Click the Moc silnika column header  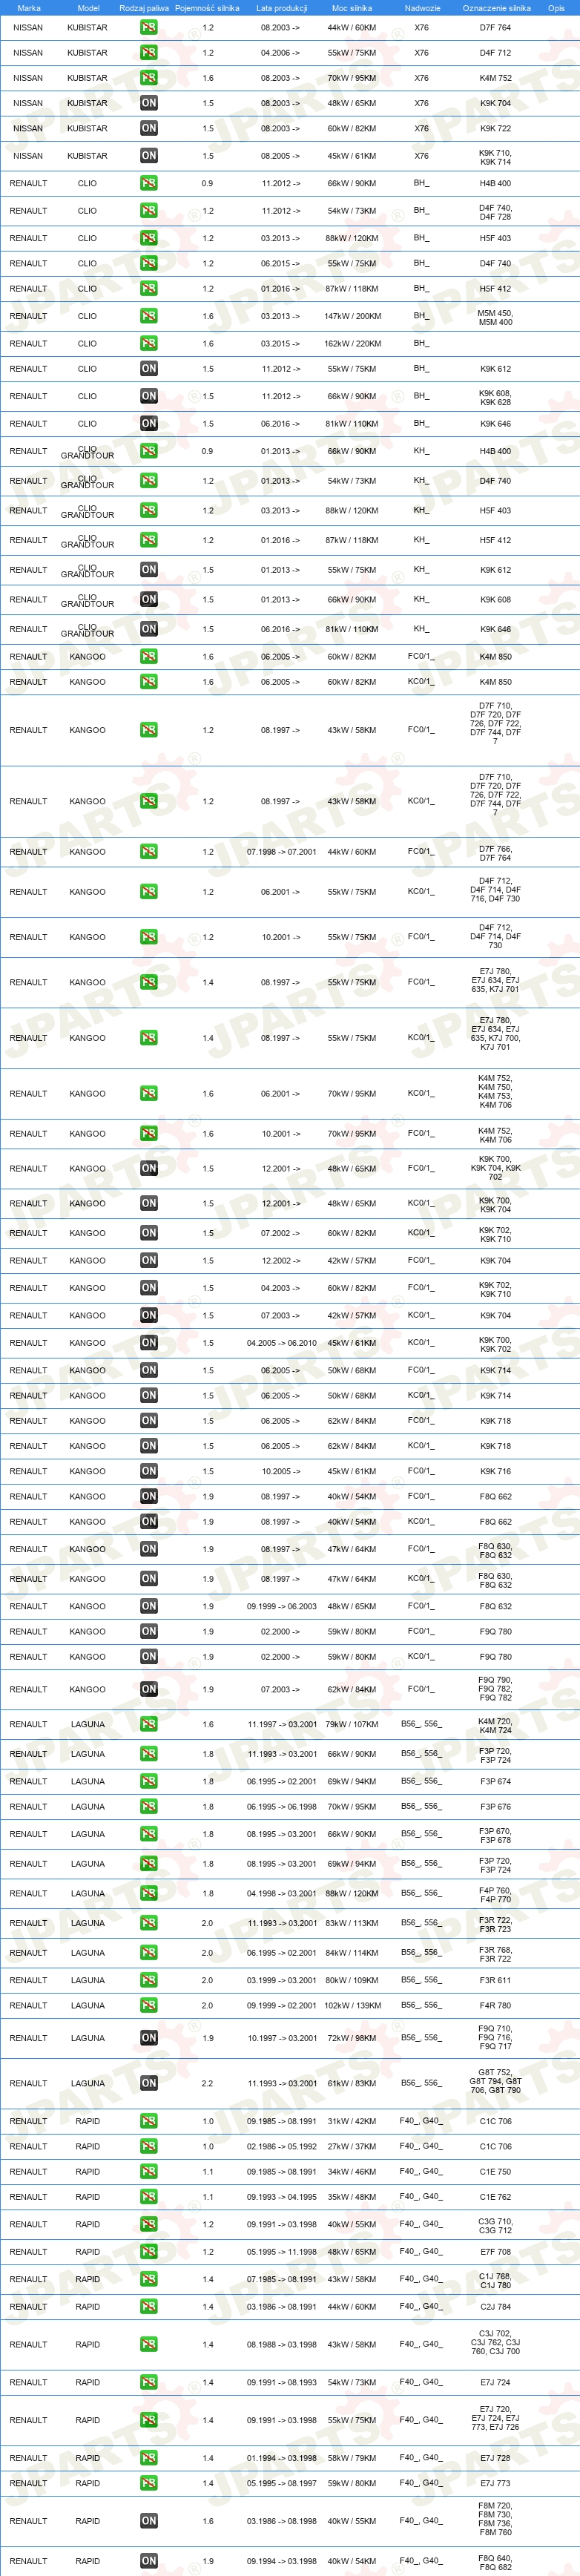[x=352, y=8]
